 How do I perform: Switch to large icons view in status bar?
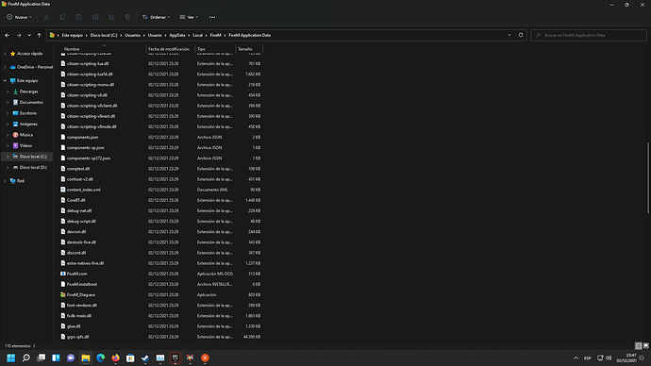tap(645, 345)
